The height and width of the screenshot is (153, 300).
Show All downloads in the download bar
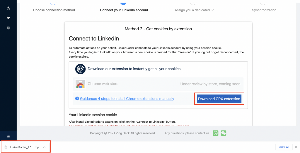(284, 147)
